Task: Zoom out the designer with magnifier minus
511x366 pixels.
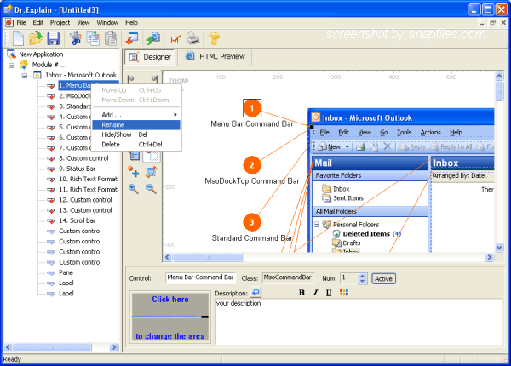Action: coord(152,188)
